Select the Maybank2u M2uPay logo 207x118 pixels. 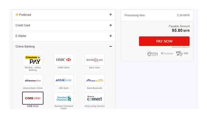tap(33, 60)
